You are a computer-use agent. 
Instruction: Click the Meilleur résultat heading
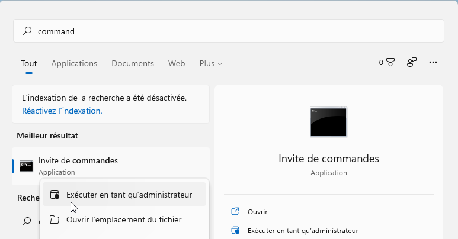pyautogui.click(x=47, y=135)
